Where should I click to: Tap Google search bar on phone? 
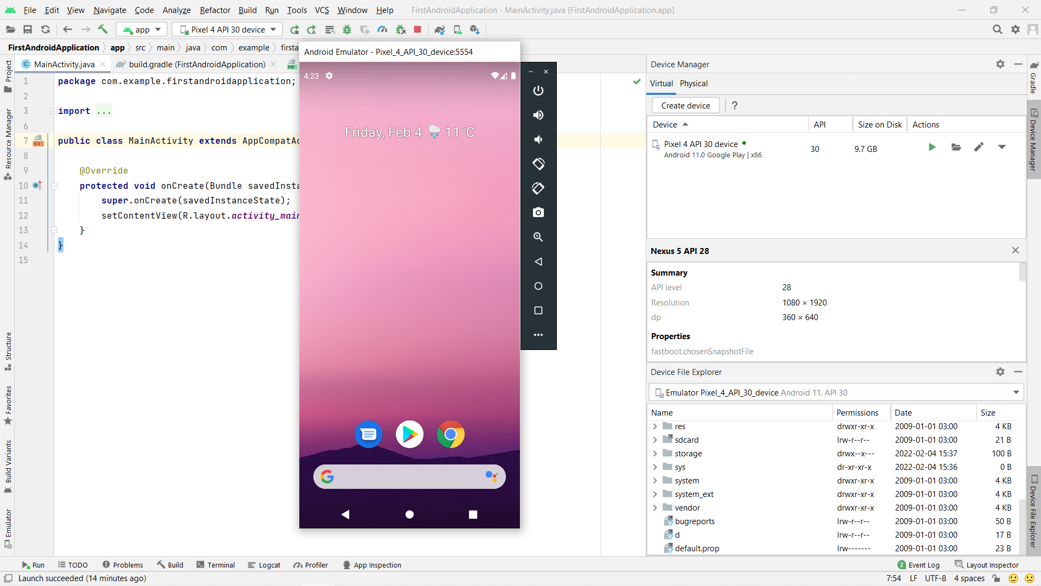click(409, 476)
